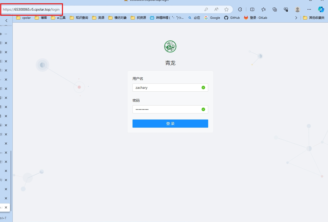Open the GitHub bookmark
This screenshot has width=328, height=222.
point(232,18)
